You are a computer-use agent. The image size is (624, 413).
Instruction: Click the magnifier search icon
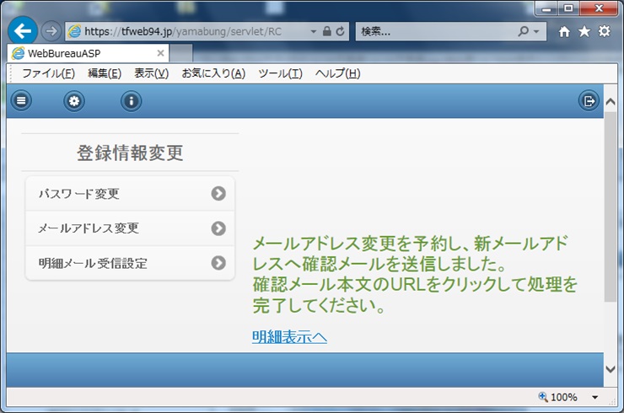coord(523,31)
